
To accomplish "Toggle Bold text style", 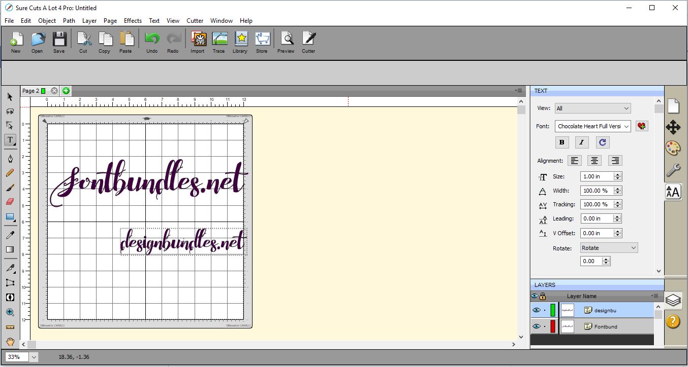I will click(x=561, y=142).
